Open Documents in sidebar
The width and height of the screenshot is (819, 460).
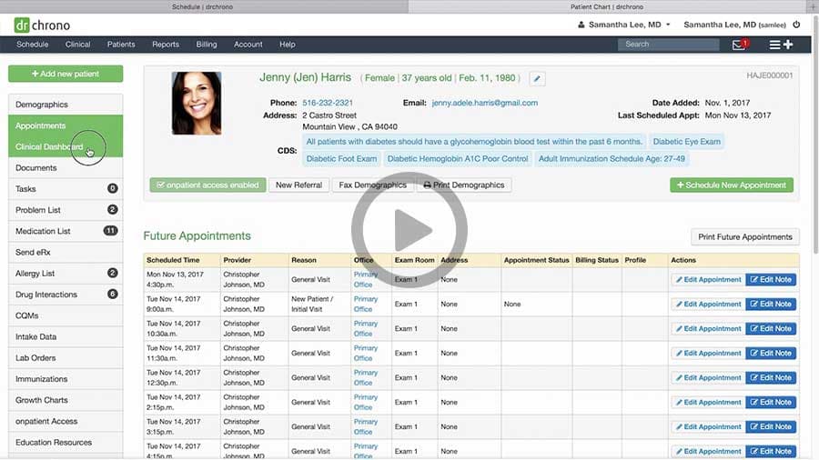tap(66, 168)
